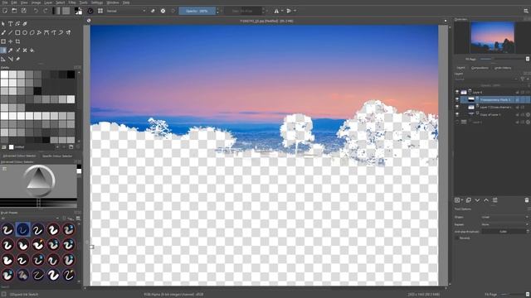Show the hidden bottom layer

click(457, 122)
